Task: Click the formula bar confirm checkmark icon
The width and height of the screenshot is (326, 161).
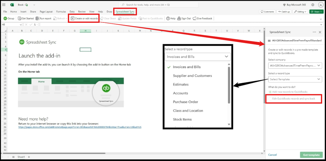Action: click(x=31, y=24)
